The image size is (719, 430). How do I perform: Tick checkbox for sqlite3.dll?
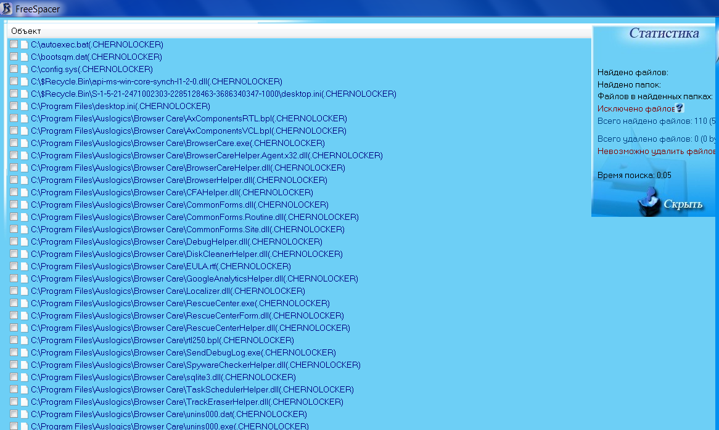click(x=14, y=377)
